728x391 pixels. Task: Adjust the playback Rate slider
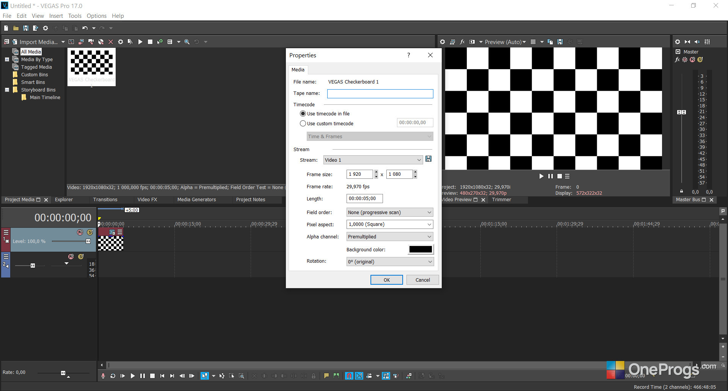click(x=63, y=373)
